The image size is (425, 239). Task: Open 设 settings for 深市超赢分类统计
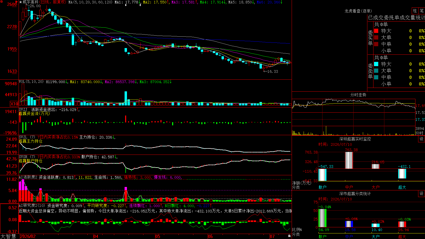point(422,194)
